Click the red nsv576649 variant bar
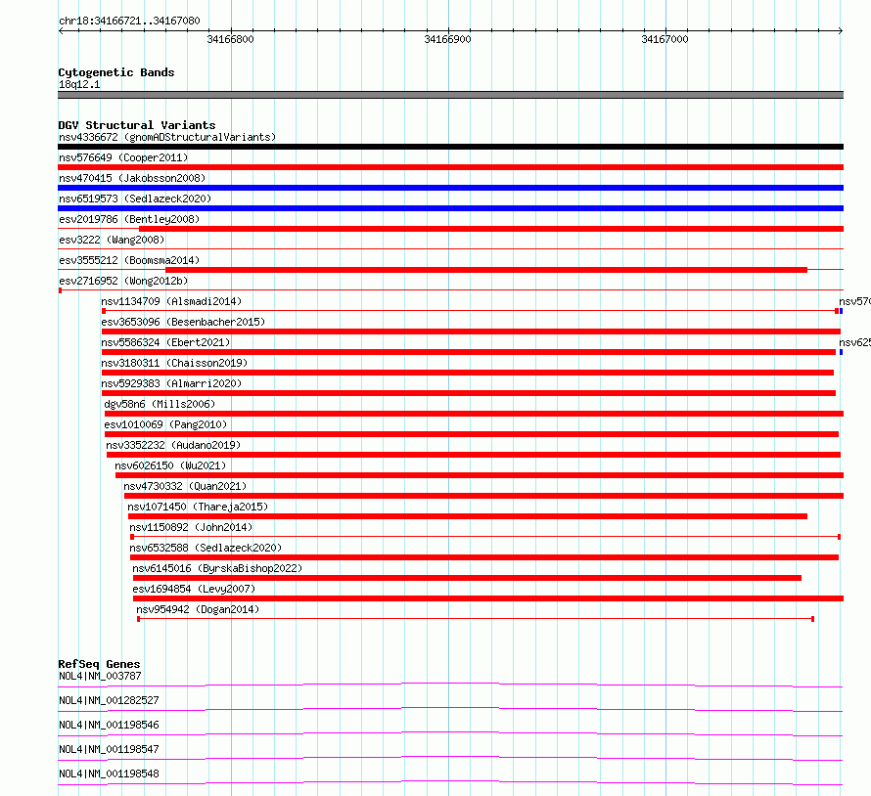Image resolution: width=871 pixels, height=796 pixels. click(x=450, y=167)
